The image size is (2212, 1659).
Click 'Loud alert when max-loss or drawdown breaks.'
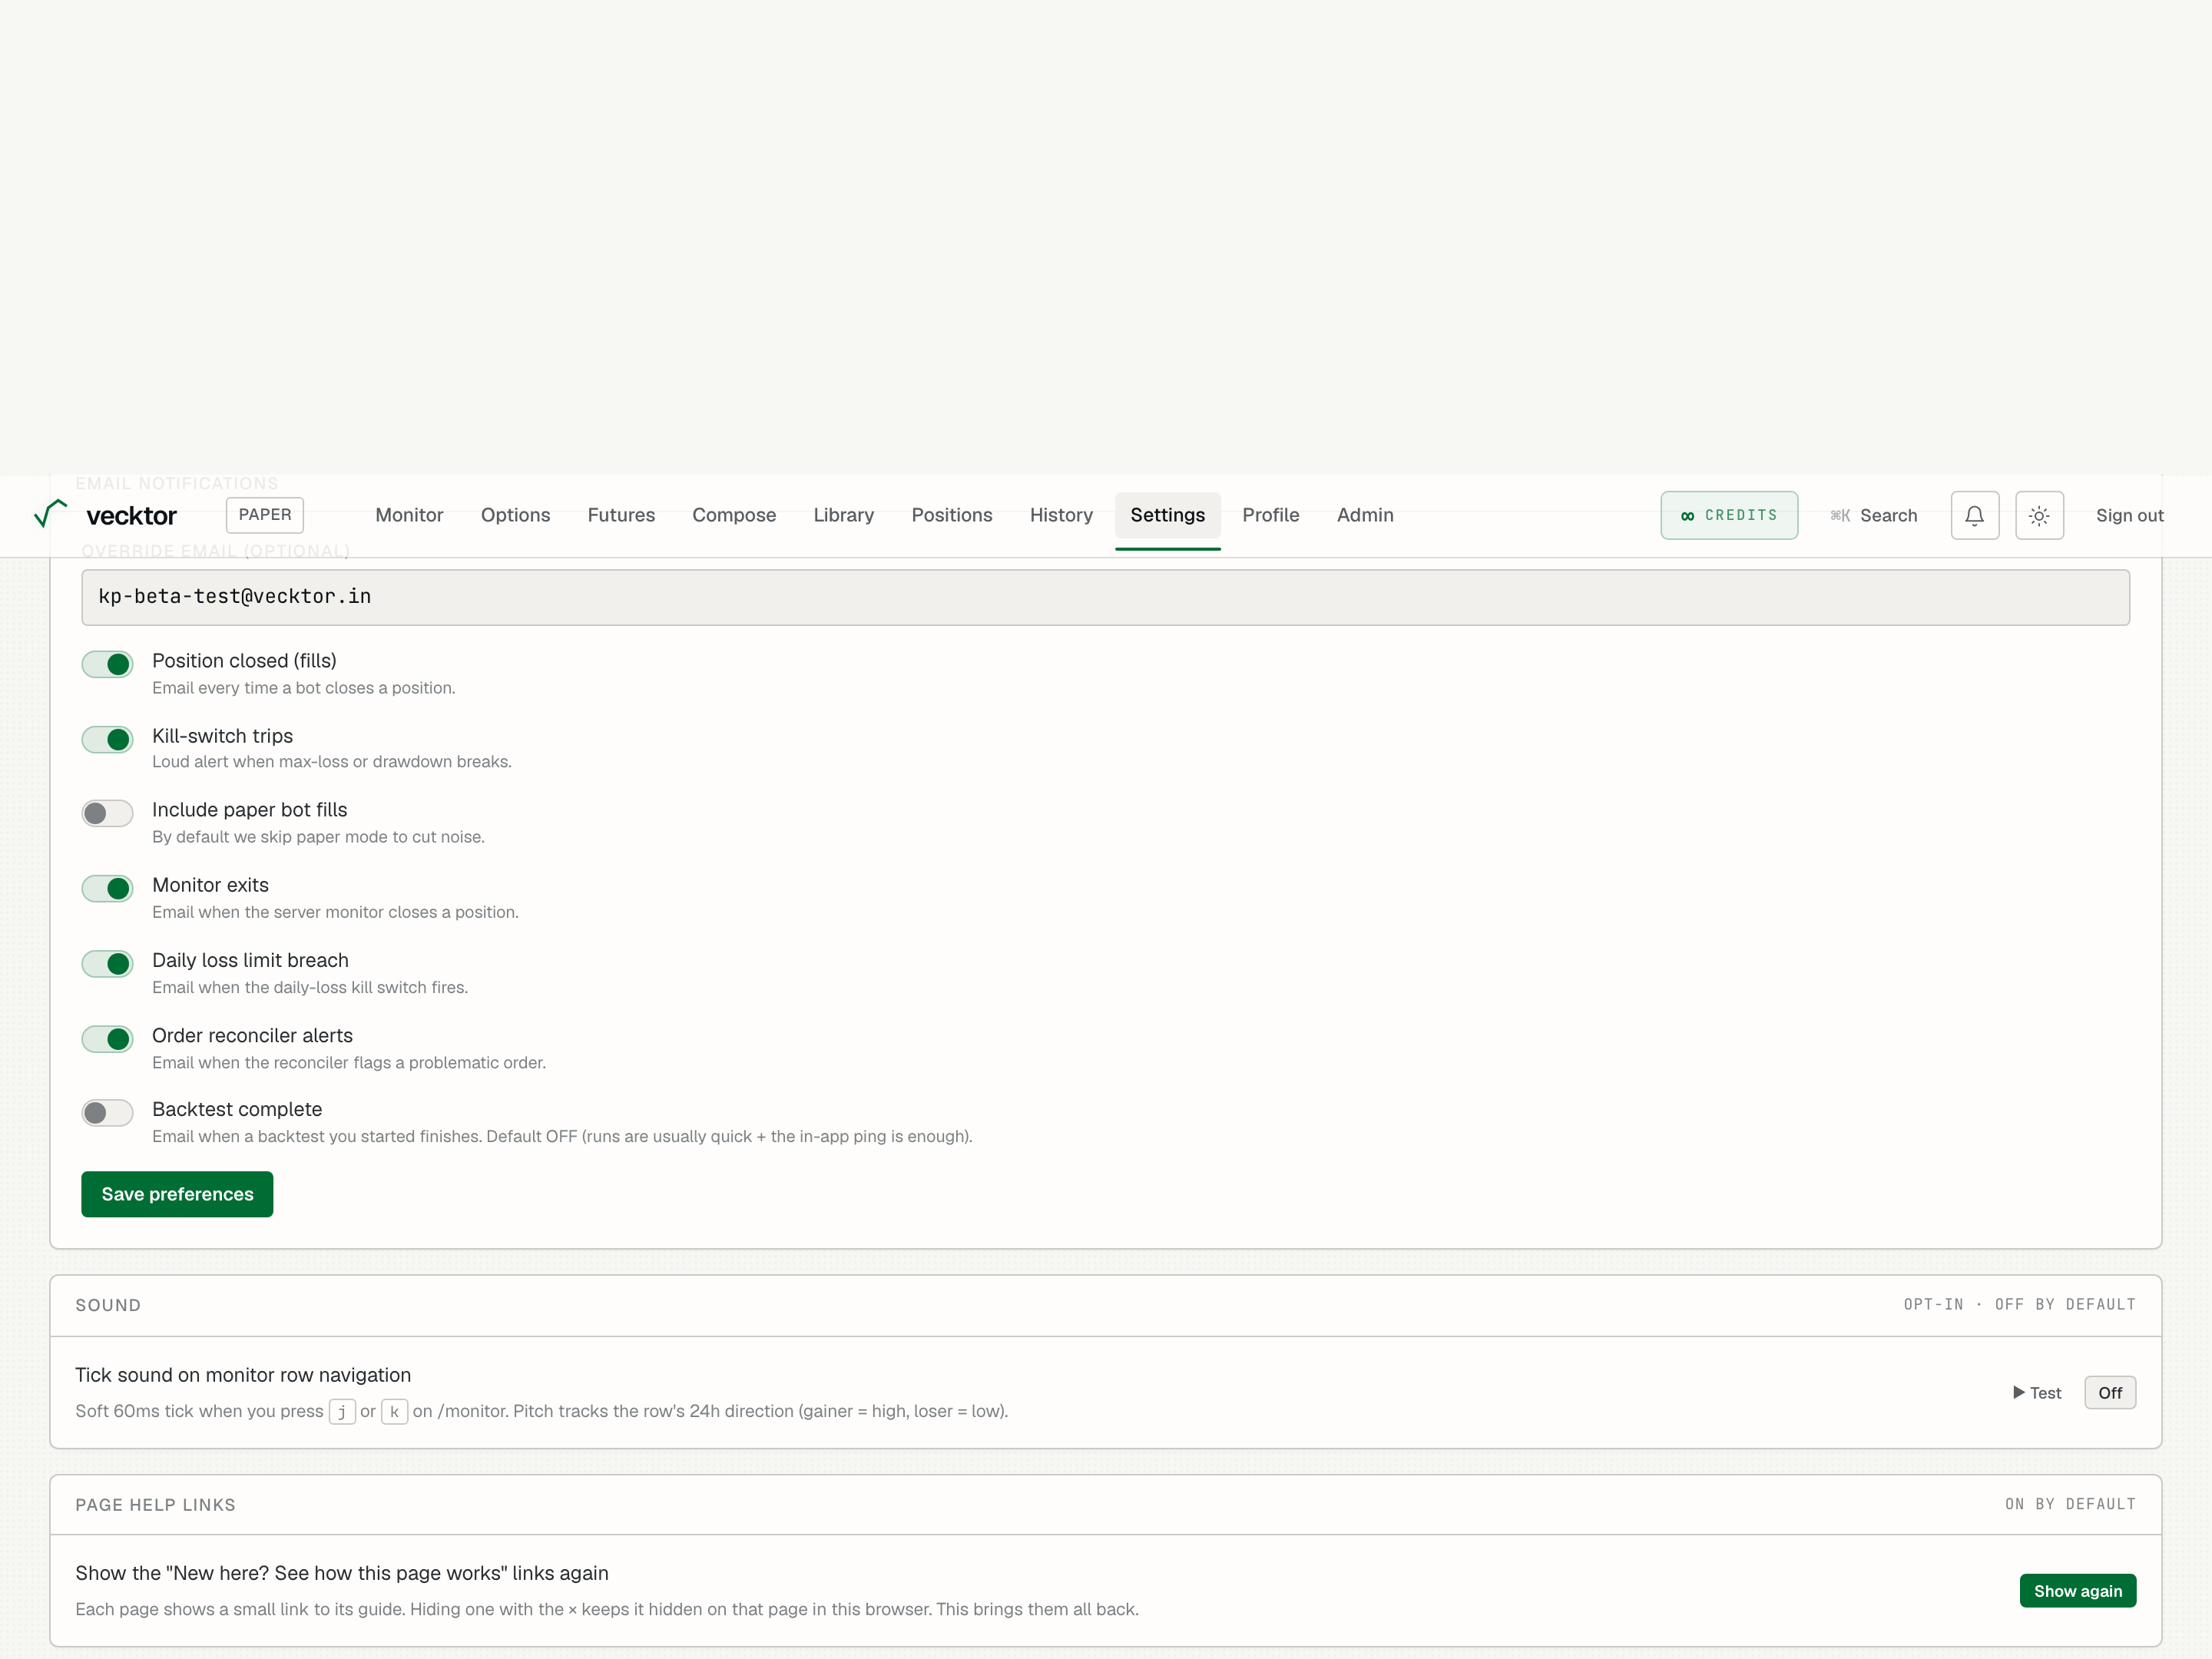tap(332, 762)
